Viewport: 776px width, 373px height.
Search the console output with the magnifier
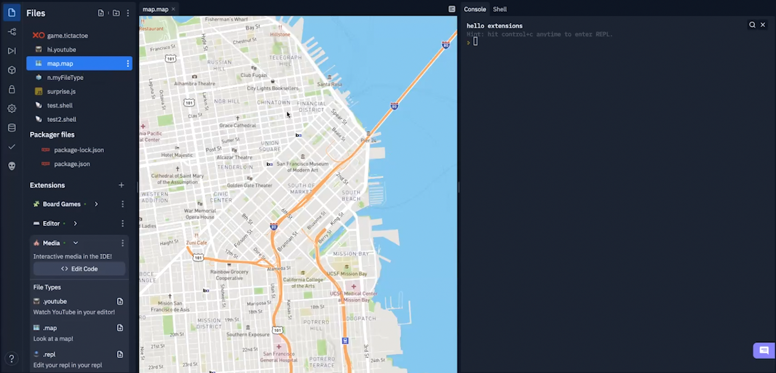point(752,25)
